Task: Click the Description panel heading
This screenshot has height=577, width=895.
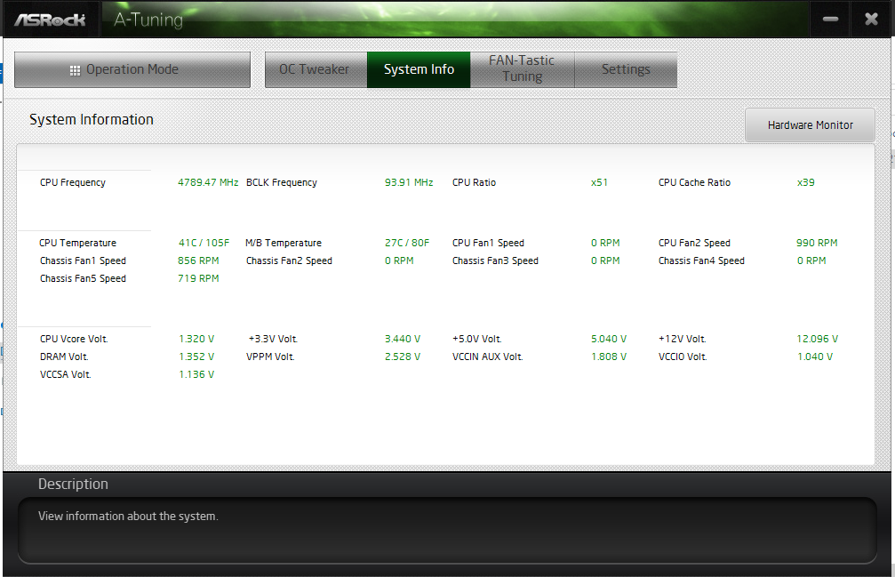Action: pos(73,484)
